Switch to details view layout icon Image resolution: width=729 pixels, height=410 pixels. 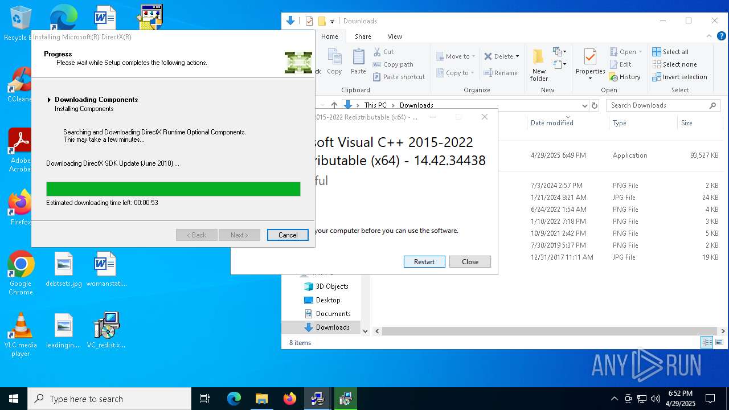point(707,342)
